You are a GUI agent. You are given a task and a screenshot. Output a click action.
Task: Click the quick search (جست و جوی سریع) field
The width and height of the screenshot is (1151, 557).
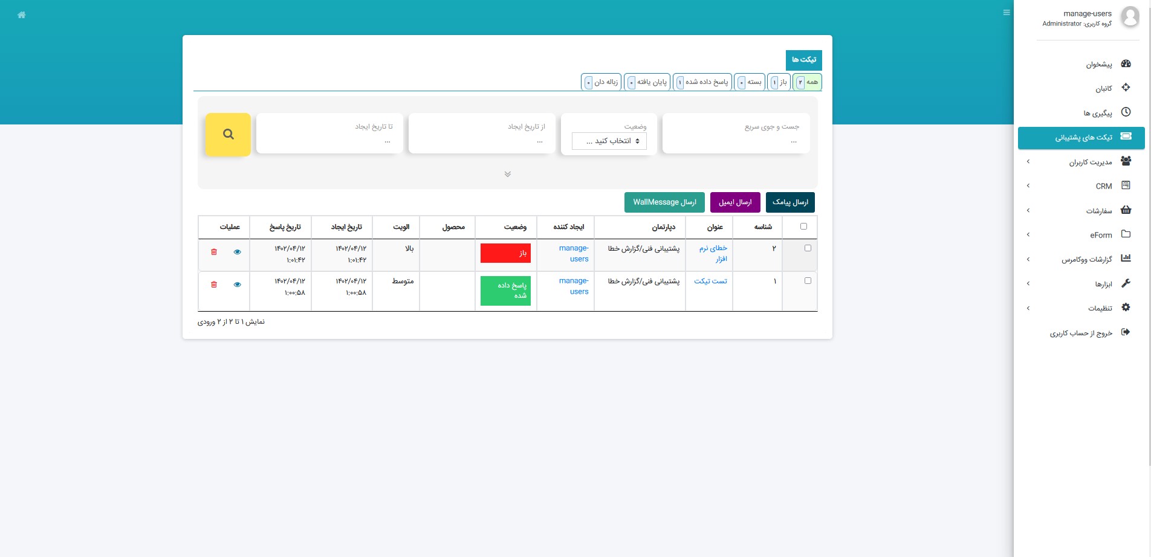click(736, 141)
